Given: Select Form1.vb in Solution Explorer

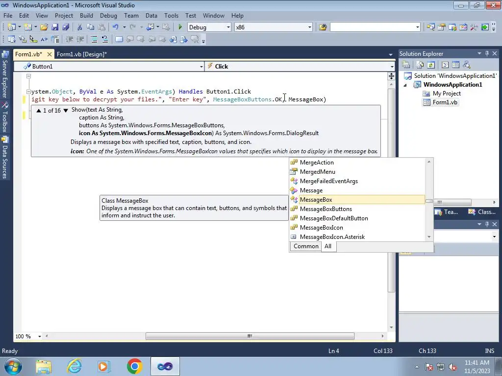Looking at the screenshot, I should [x=445, y=102].
